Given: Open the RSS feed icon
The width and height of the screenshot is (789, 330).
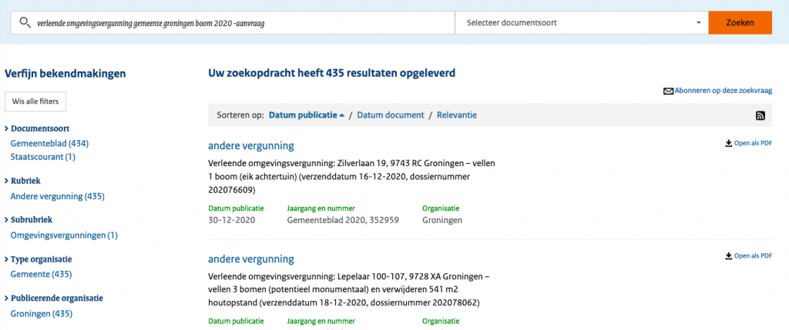Looking at the screenshot, I should click(x=760, y=115).
